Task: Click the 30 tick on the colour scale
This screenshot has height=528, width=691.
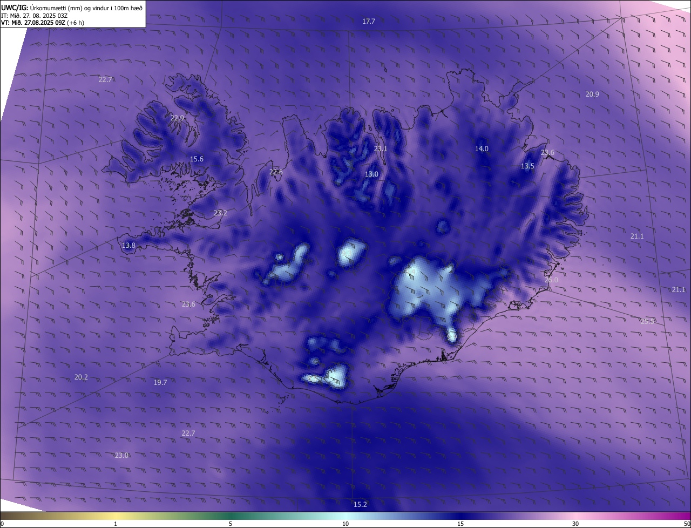Action: tap(575, 524)
